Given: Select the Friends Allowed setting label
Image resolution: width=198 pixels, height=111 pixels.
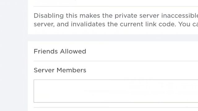Looking at the screenshot, I should pos(60,51).
